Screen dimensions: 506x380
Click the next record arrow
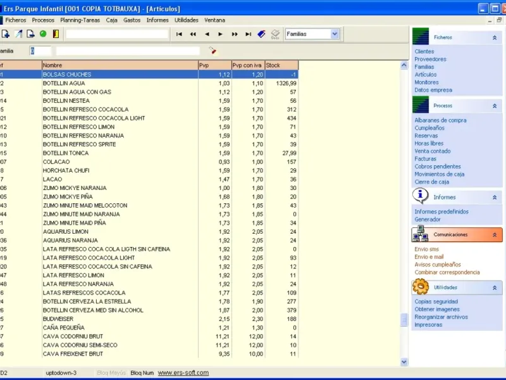point(220,34)
